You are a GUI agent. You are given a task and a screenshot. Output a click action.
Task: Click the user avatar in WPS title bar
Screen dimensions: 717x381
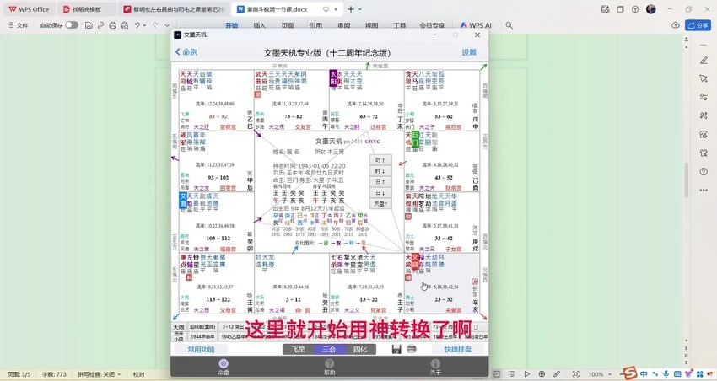(650, 9)
